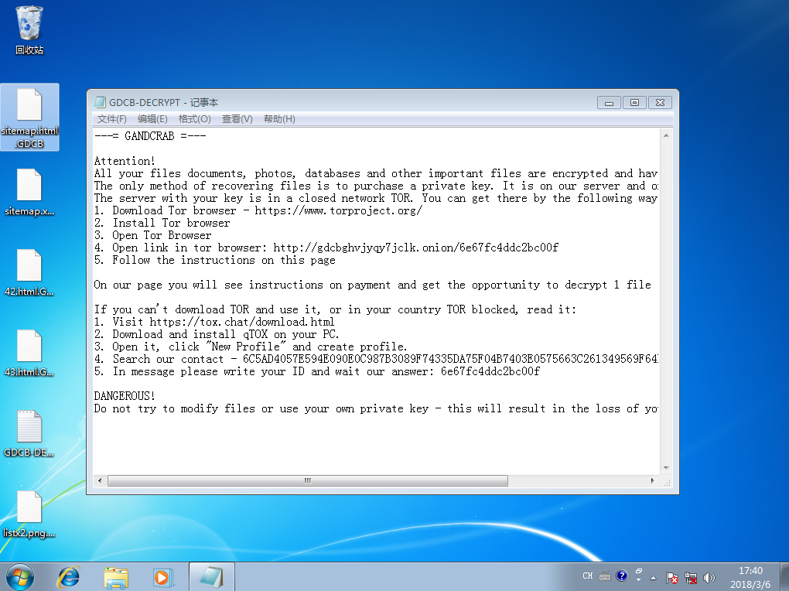The image size is (789, 591).
Task: Launch Internet Explorer from the taskbar
Action: [x=69, y=576]
